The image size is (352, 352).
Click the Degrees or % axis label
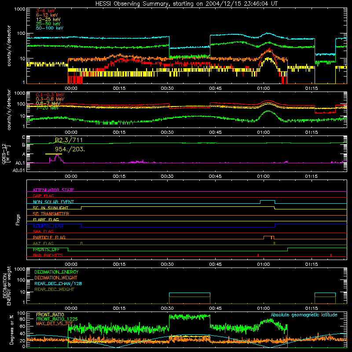point(11,330)
